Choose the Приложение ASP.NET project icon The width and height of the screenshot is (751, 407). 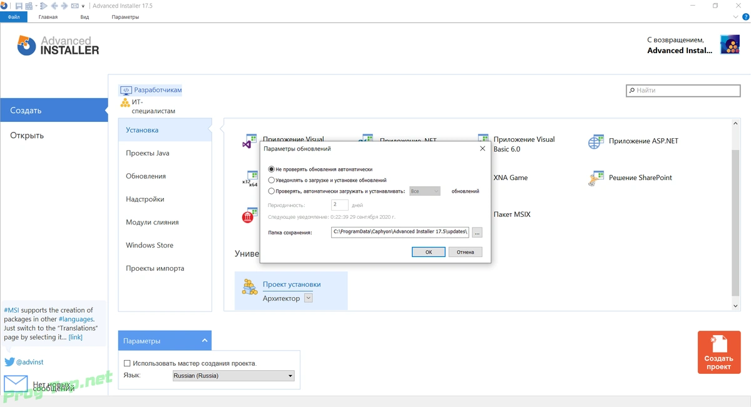coord(595,142)
